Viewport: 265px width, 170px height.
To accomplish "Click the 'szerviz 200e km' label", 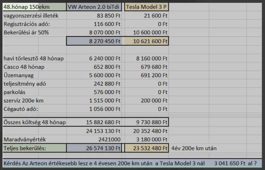I will pyautogui.click(x=24, y=100).
